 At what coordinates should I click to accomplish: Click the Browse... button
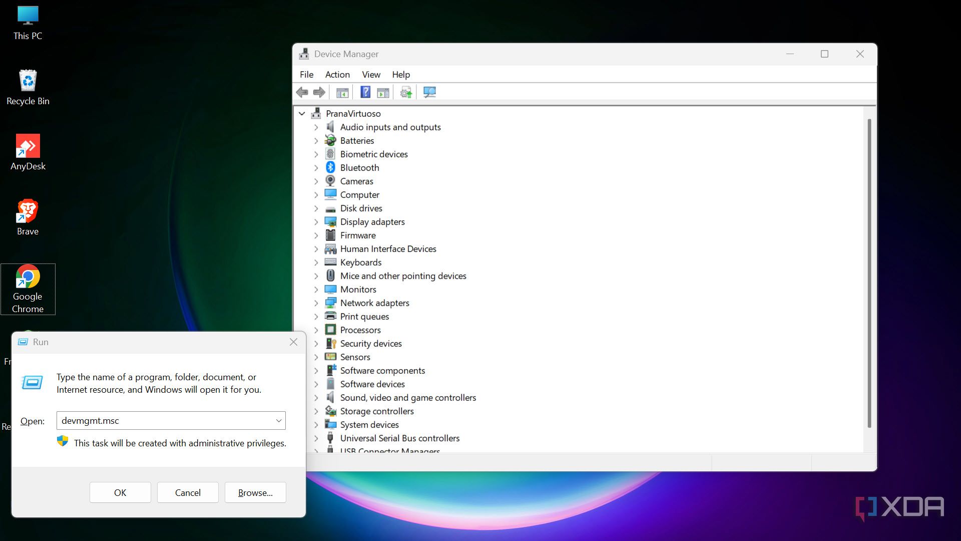[255, 492]
